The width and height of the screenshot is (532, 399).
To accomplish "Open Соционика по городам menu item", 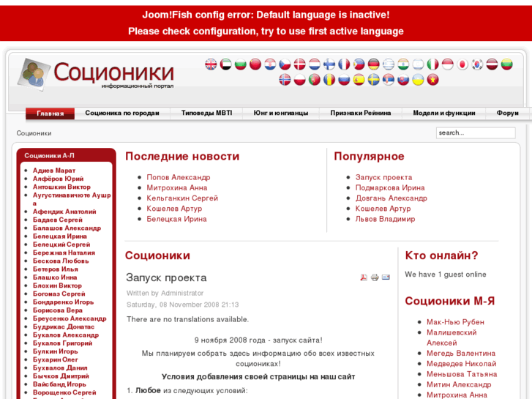I will (x=122, y=113).
